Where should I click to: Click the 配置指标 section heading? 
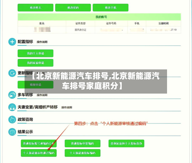25,42
